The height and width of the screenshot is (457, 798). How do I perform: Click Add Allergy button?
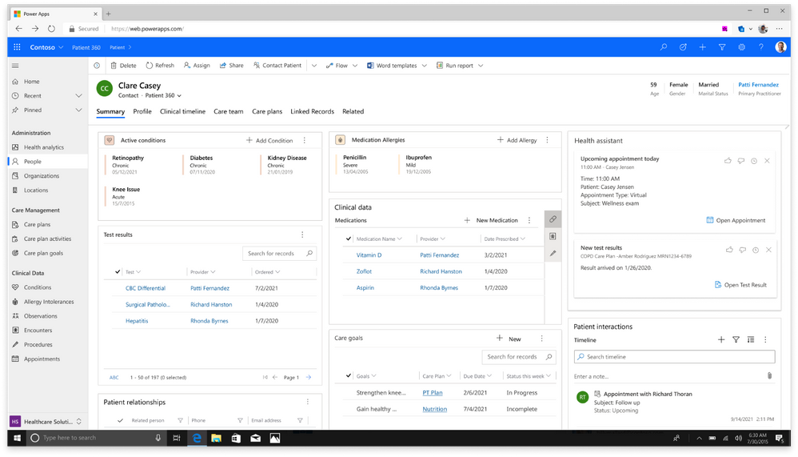click(x=517, y=139)
